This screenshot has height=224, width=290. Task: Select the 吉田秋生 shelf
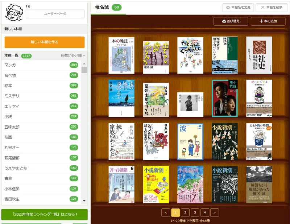tap(41, 199)
